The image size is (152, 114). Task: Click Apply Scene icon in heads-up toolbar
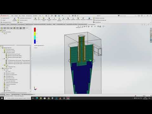100,27
